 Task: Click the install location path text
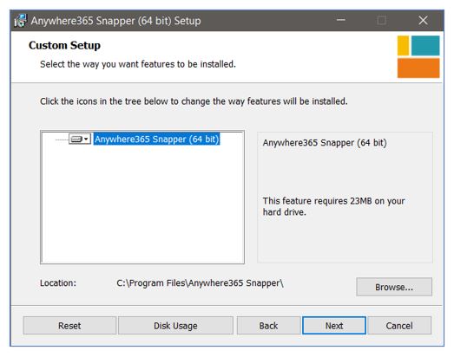point(200,282)
